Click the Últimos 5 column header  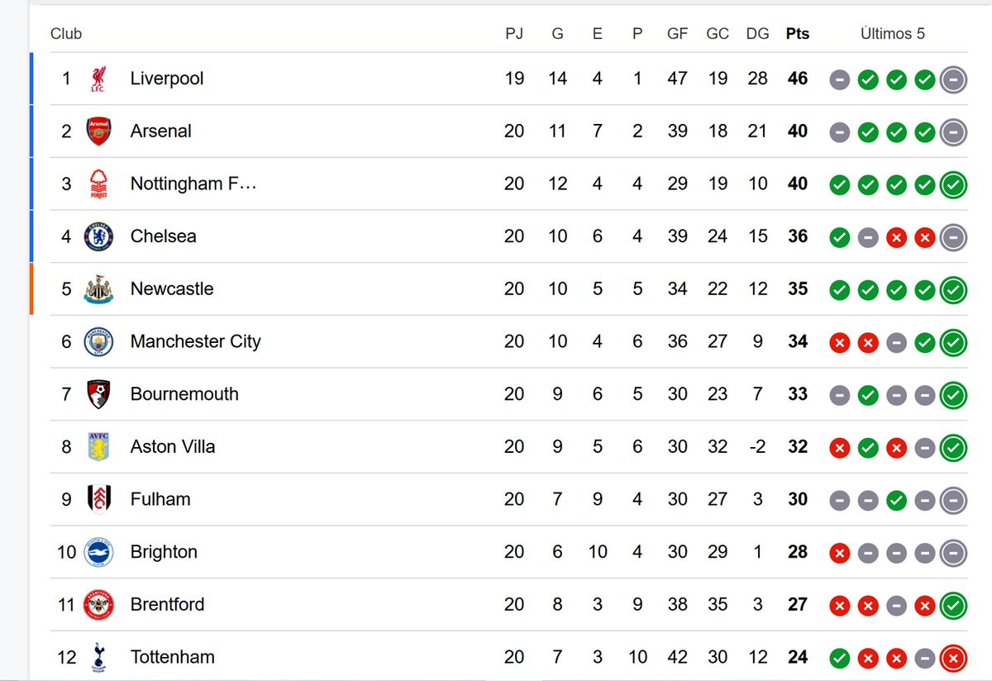pyautogui.click(x=892, y=34)
